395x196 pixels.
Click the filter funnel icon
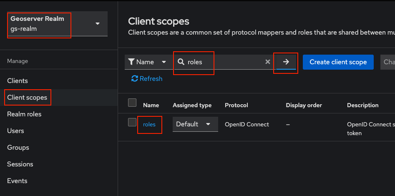131,62
